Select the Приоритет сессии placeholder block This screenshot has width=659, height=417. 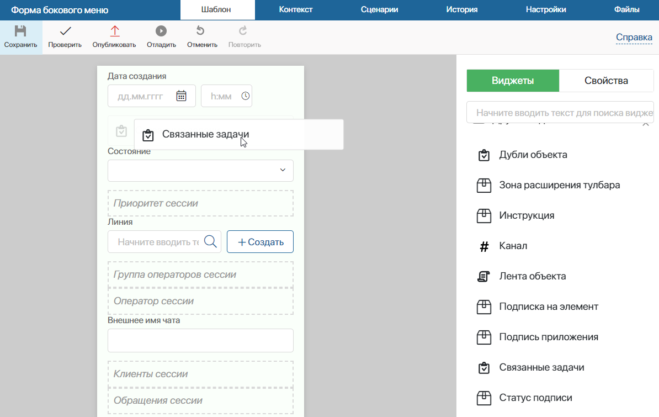click(200, 203)
